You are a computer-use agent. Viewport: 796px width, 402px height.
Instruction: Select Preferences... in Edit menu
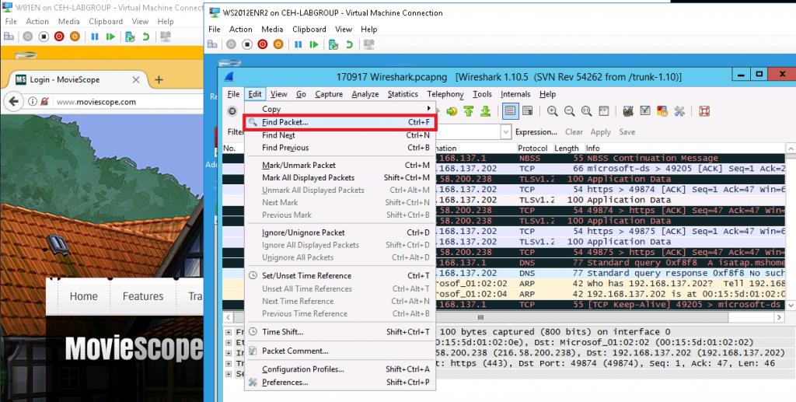click(x=339, y=383)
